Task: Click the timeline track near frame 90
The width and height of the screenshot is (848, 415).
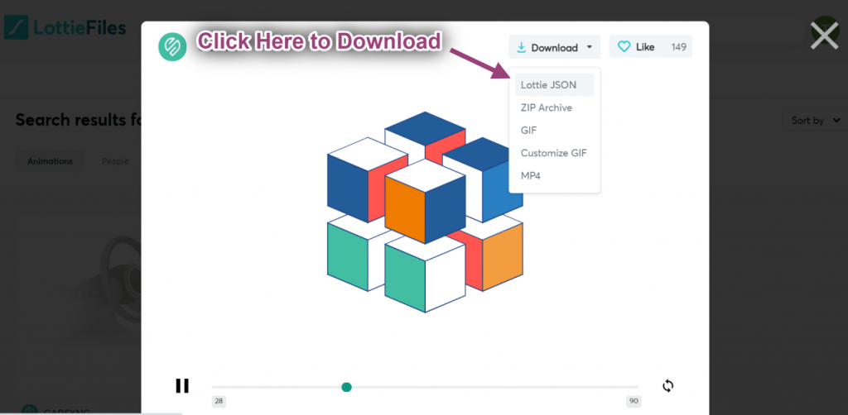Action: [633, 387]
